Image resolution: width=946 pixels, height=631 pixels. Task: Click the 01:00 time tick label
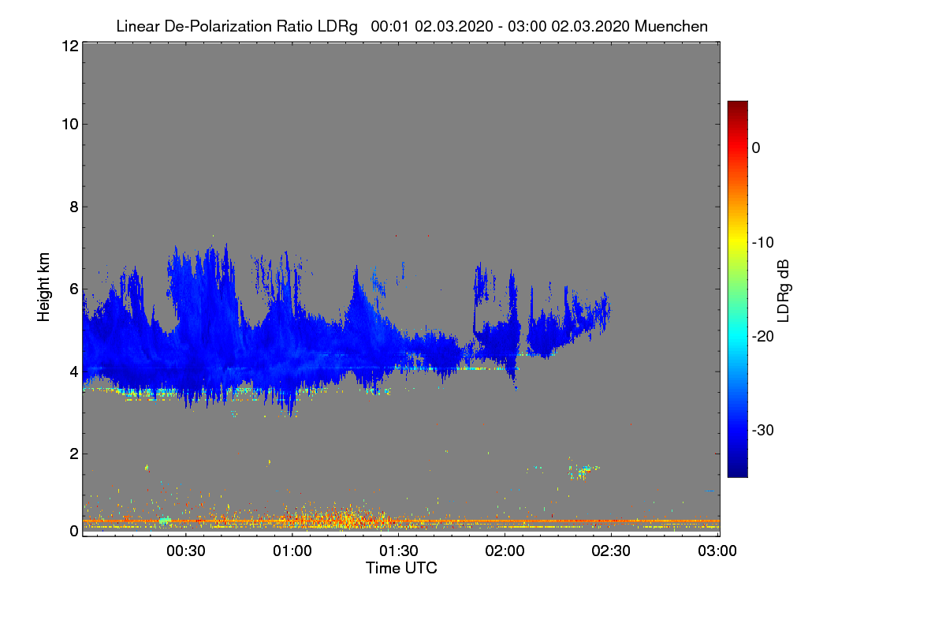[x=292, y=551]
